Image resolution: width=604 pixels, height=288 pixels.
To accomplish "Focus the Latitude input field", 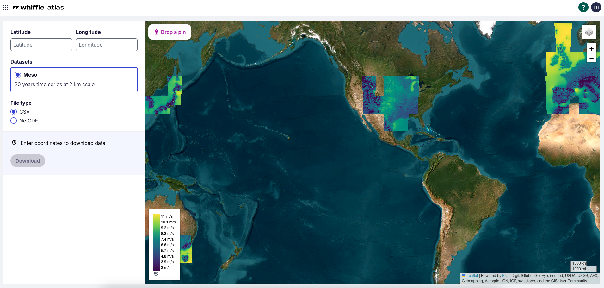I will (41, 45).
